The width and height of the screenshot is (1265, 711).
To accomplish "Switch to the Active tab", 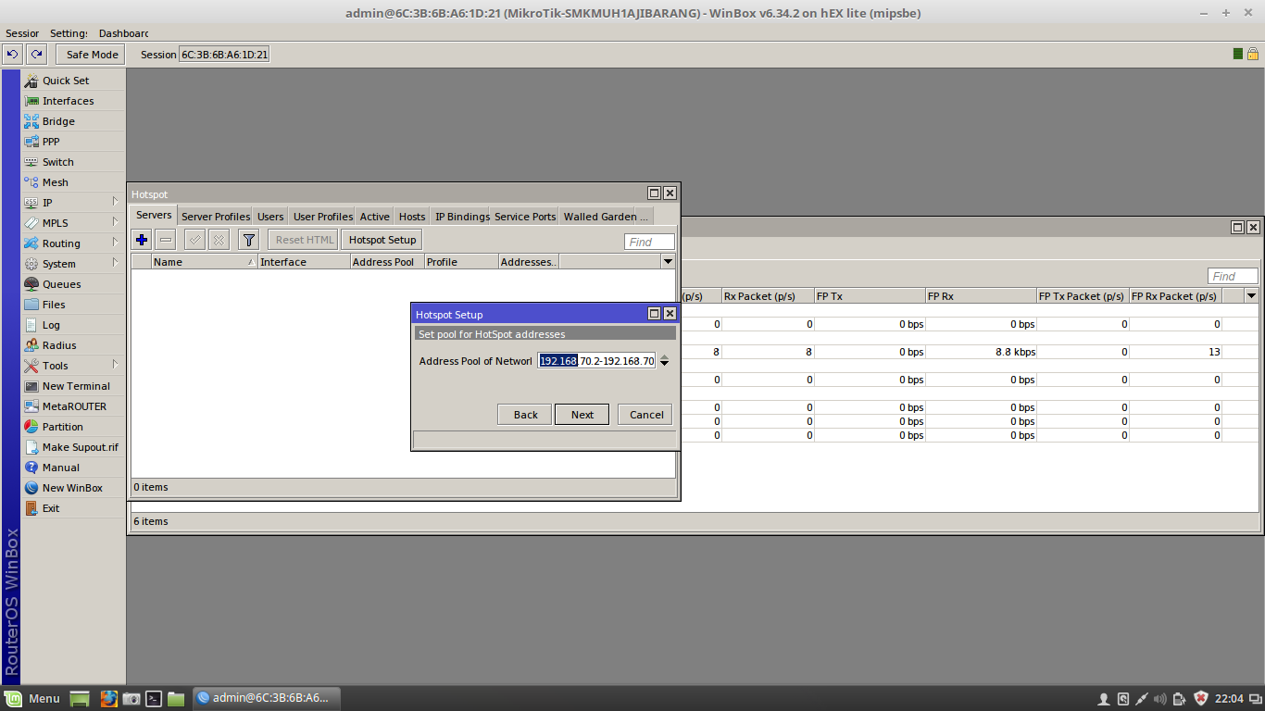I will 375,217.
